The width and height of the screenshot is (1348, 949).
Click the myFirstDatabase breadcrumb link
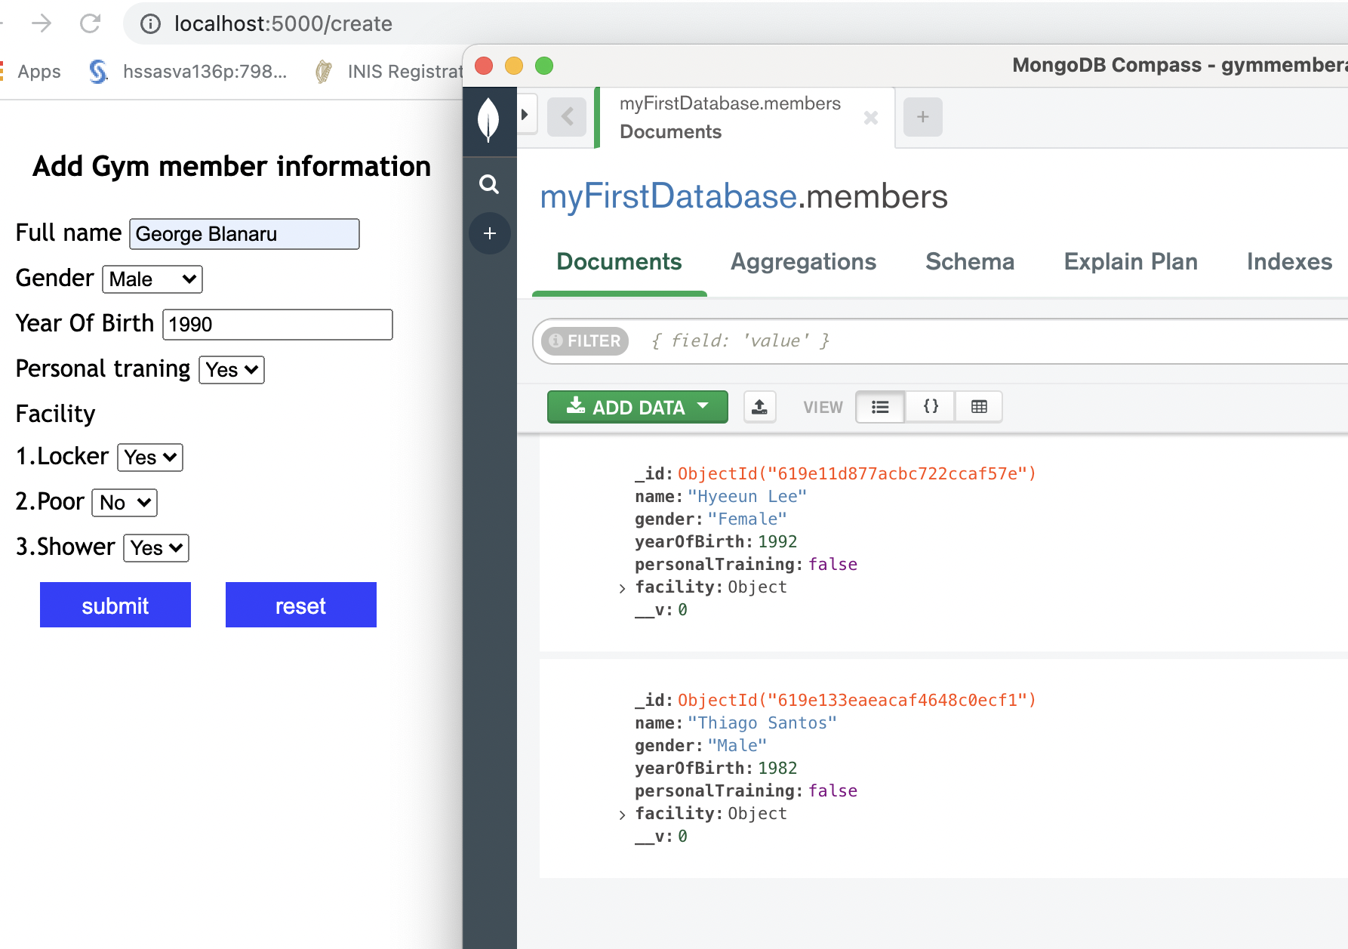[x=669, y=196]
